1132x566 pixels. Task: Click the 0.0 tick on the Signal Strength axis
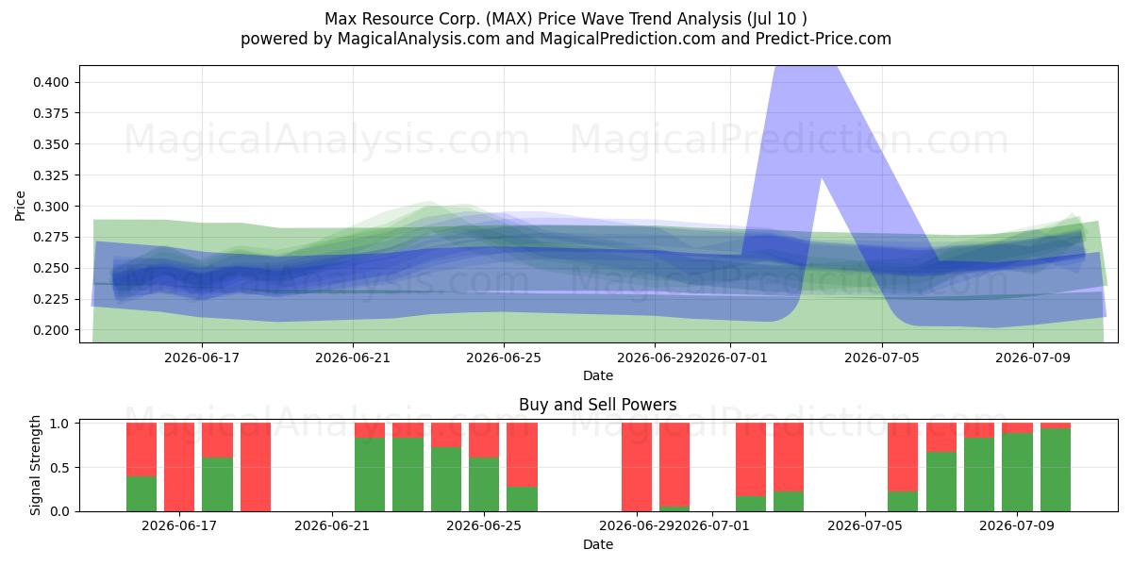tap(60, 511)
